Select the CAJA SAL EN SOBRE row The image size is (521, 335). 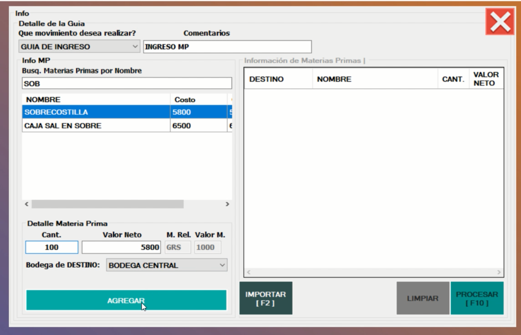click(x=96, y=126)
